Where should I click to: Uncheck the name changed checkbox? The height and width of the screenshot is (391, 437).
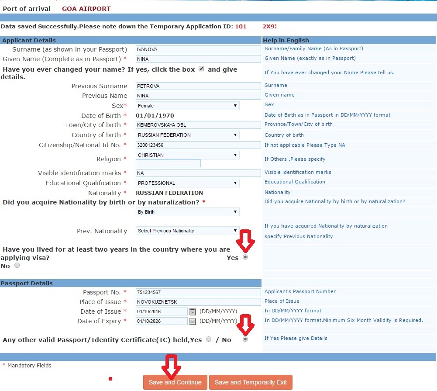(x=201, y=69)
